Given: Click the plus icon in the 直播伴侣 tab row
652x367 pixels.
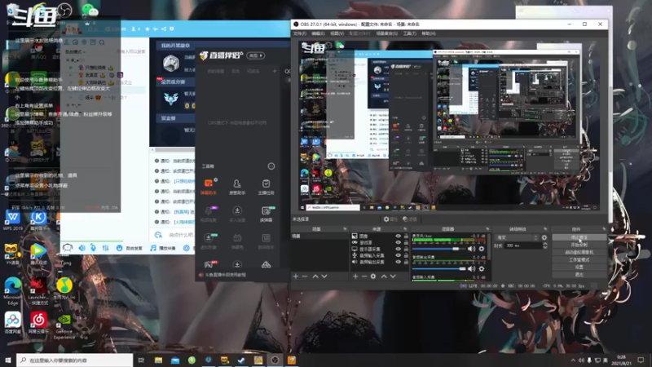Looking at the screenshot, I should pos(275,71).
